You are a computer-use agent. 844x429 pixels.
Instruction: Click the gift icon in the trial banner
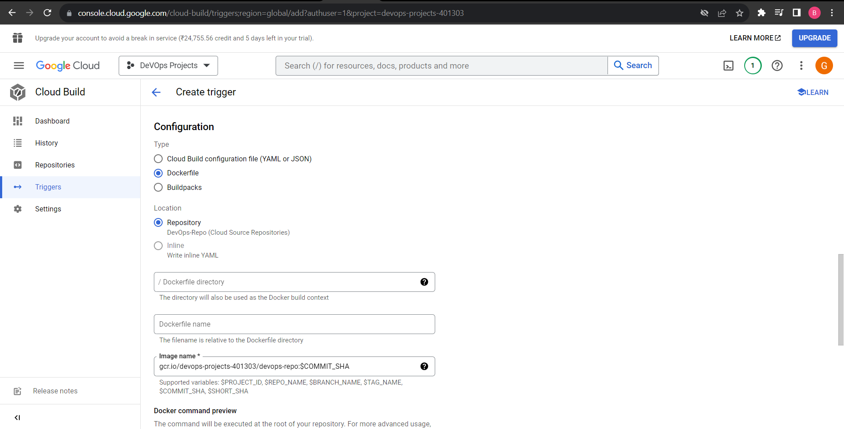(x=18, y=38)
